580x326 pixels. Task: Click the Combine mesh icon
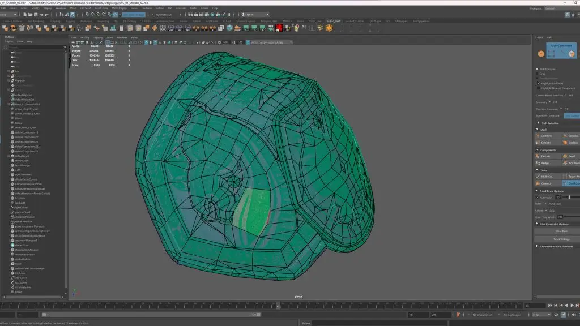pyautogui.click(x=538, y=136)
